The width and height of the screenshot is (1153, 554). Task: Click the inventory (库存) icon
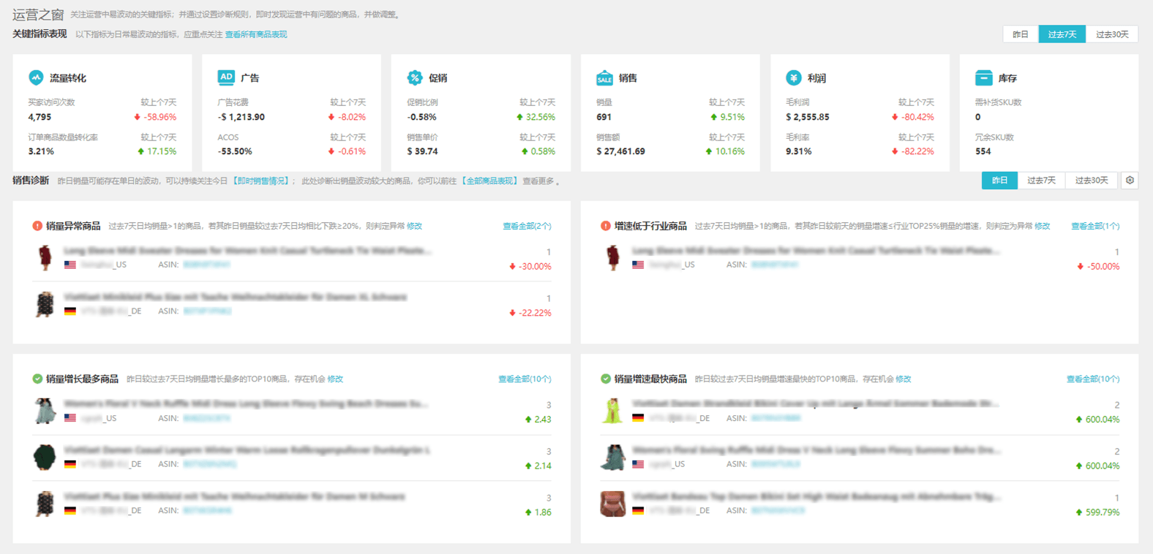983,77
